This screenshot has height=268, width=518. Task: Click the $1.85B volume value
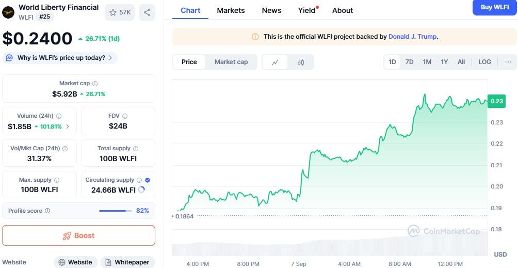click(20, 126)
